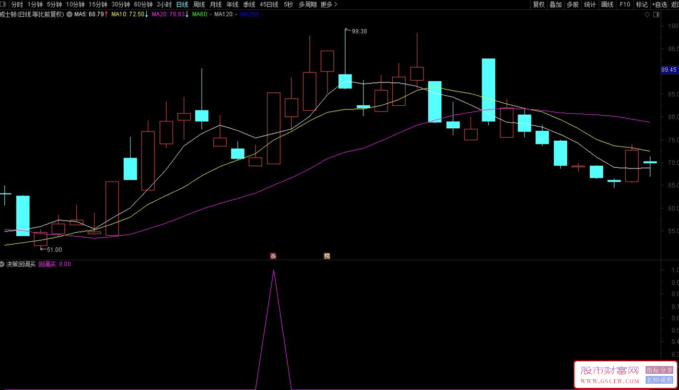Open the 多周期 multi-period view

tap(308, 4)
